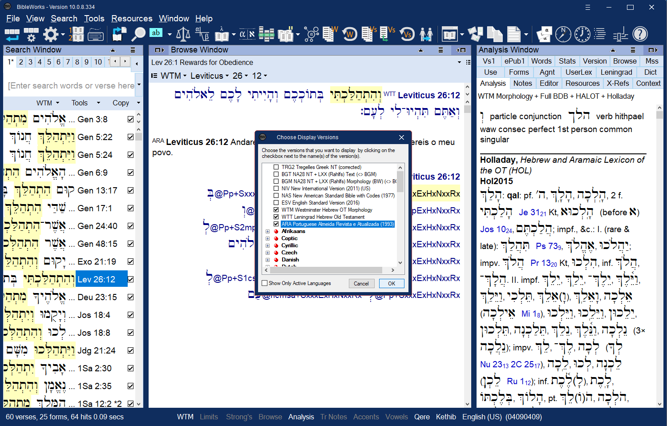The height and width of the screenshot is (426, 667).
Task: Click the two people figures toolbar icon
Action: tap(426, 34)
